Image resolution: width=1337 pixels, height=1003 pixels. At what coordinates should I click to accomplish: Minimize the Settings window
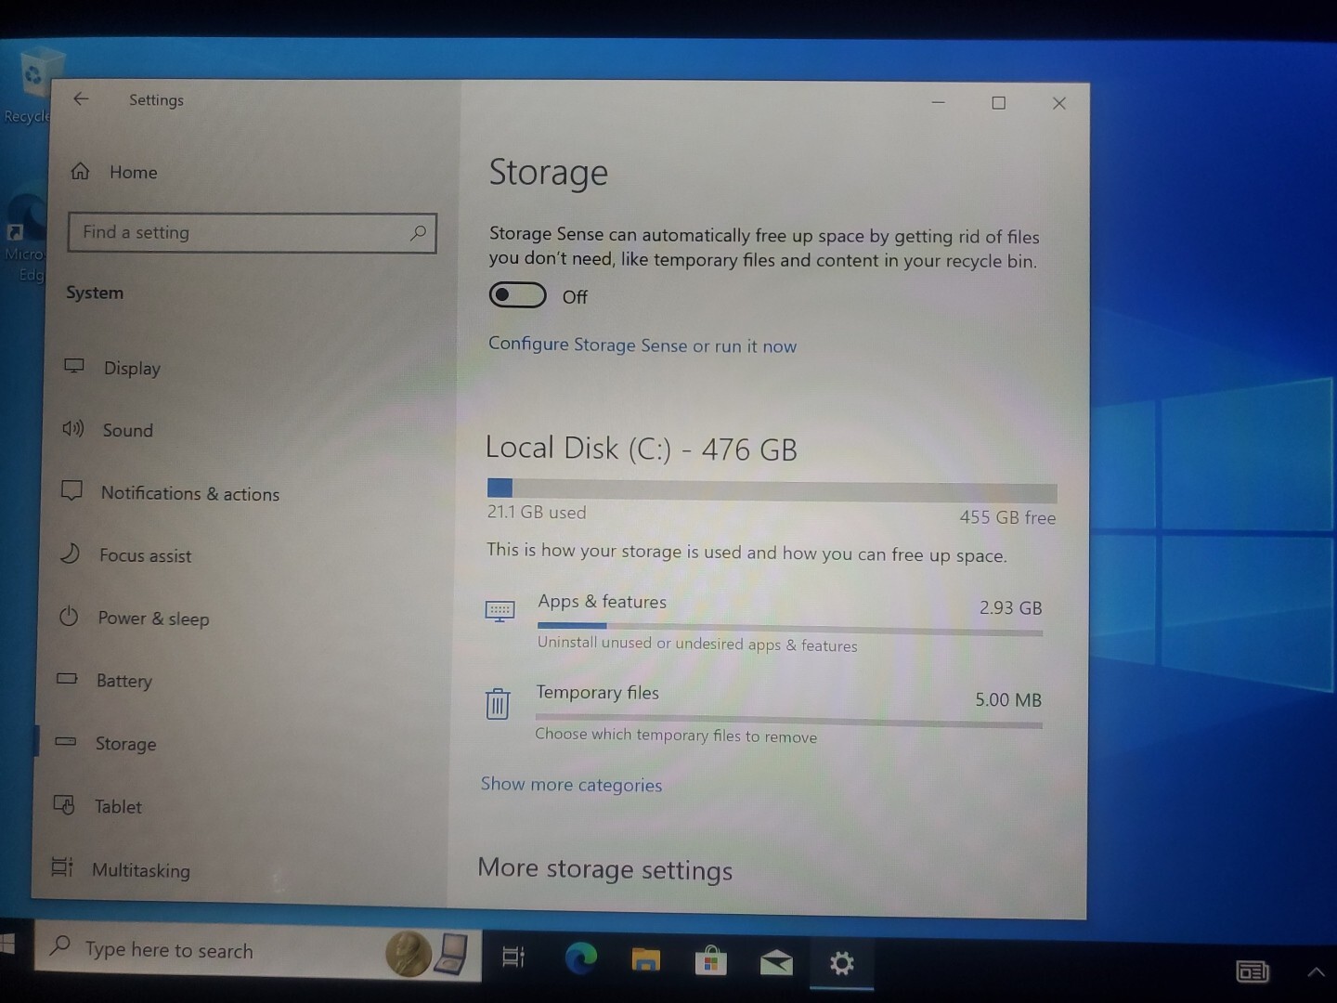coord(939,102)
